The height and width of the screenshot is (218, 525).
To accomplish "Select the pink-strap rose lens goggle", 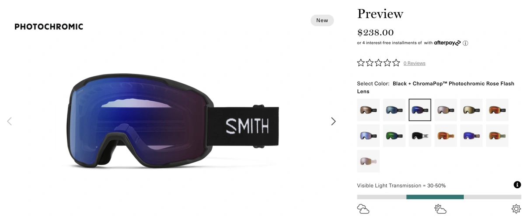I will [x=368, y=161].
